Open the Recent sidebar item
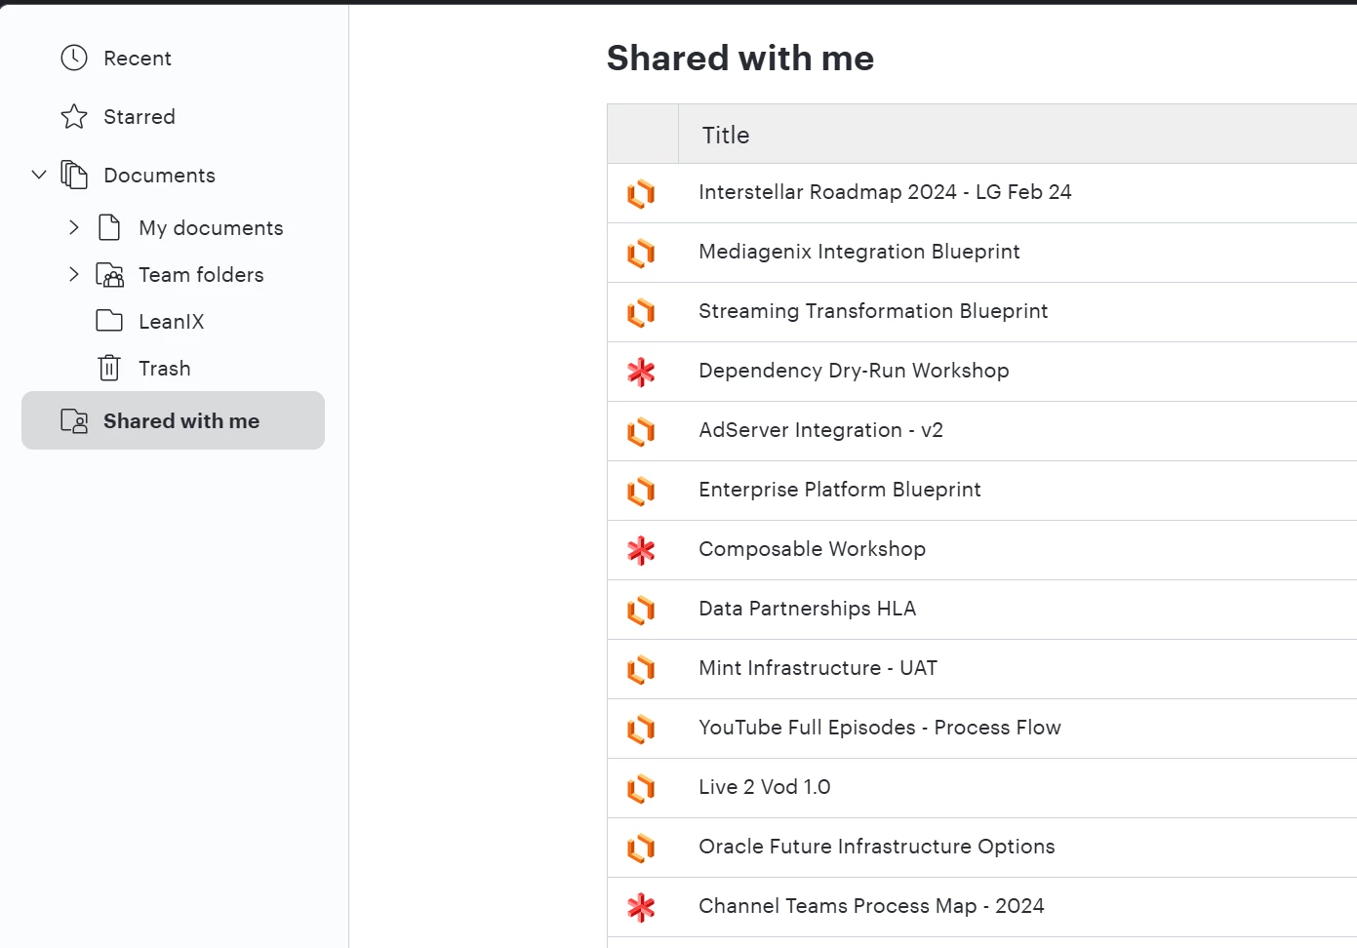 click(138, 59)
